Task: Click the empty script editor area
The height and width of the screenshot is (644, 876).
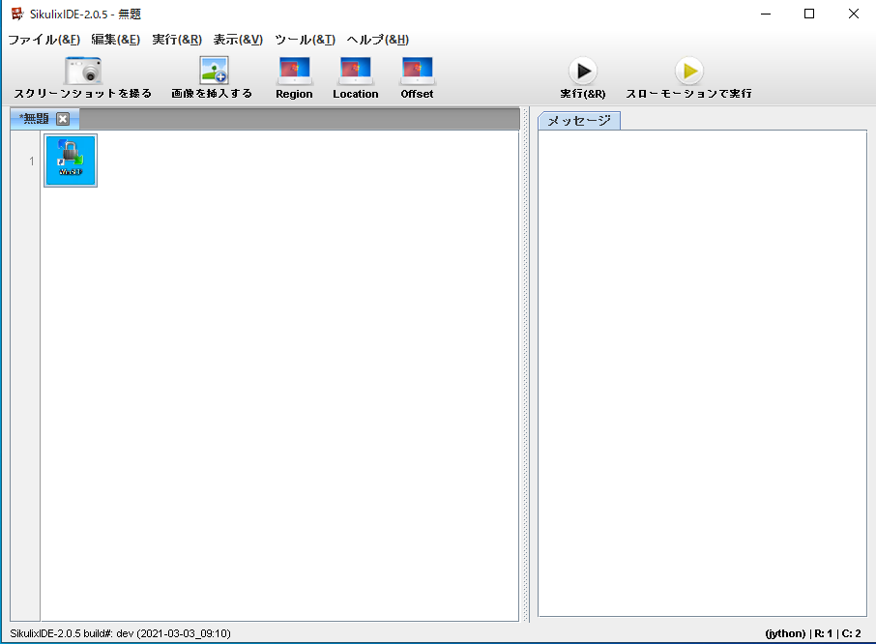Action: tap(280, 387)
